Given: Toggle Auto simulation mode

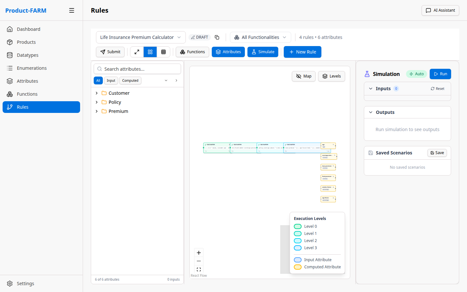Looking at the screenshot, I should [x=416, y=74].
